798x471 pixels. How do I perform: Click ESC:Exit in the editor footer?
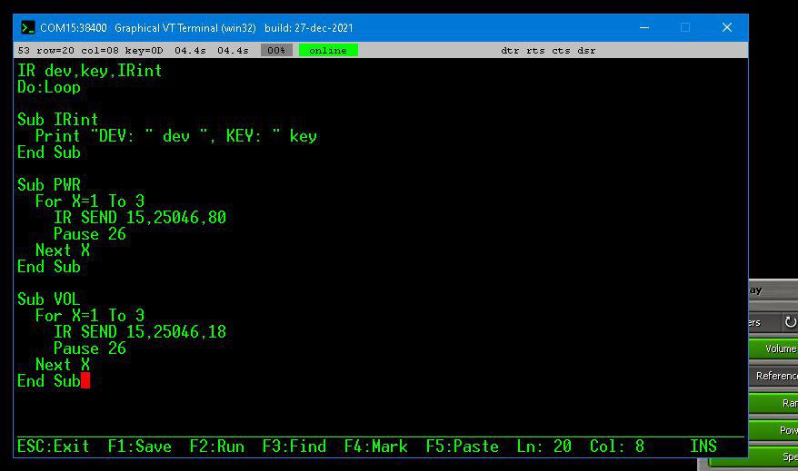coord(53,446)
